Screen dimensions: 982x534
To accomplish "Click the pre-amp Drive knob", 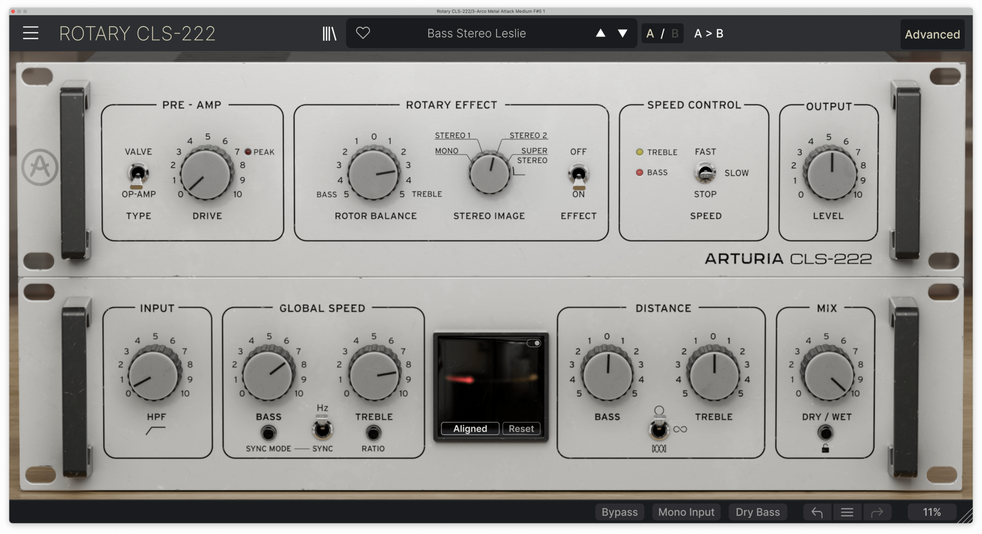I will point(207,173).
